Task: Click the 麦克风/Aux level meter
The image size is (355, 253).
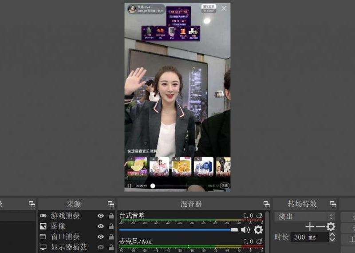Action: [191, 246]
